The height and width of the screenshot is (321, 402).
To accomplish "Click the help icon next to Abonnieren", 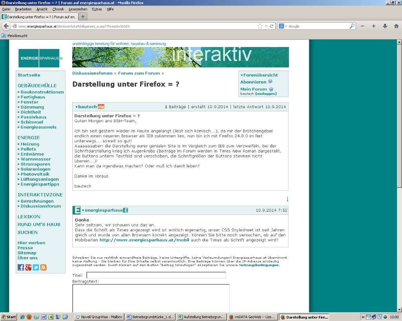I will click(x=270, y=82).
